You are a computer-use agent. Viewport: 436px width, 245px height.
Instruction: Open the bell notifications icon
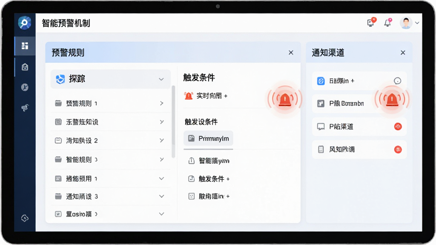click(387, 23)
